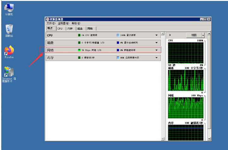
Task: Open the 文件 menu
Action: tap(51, 23)
